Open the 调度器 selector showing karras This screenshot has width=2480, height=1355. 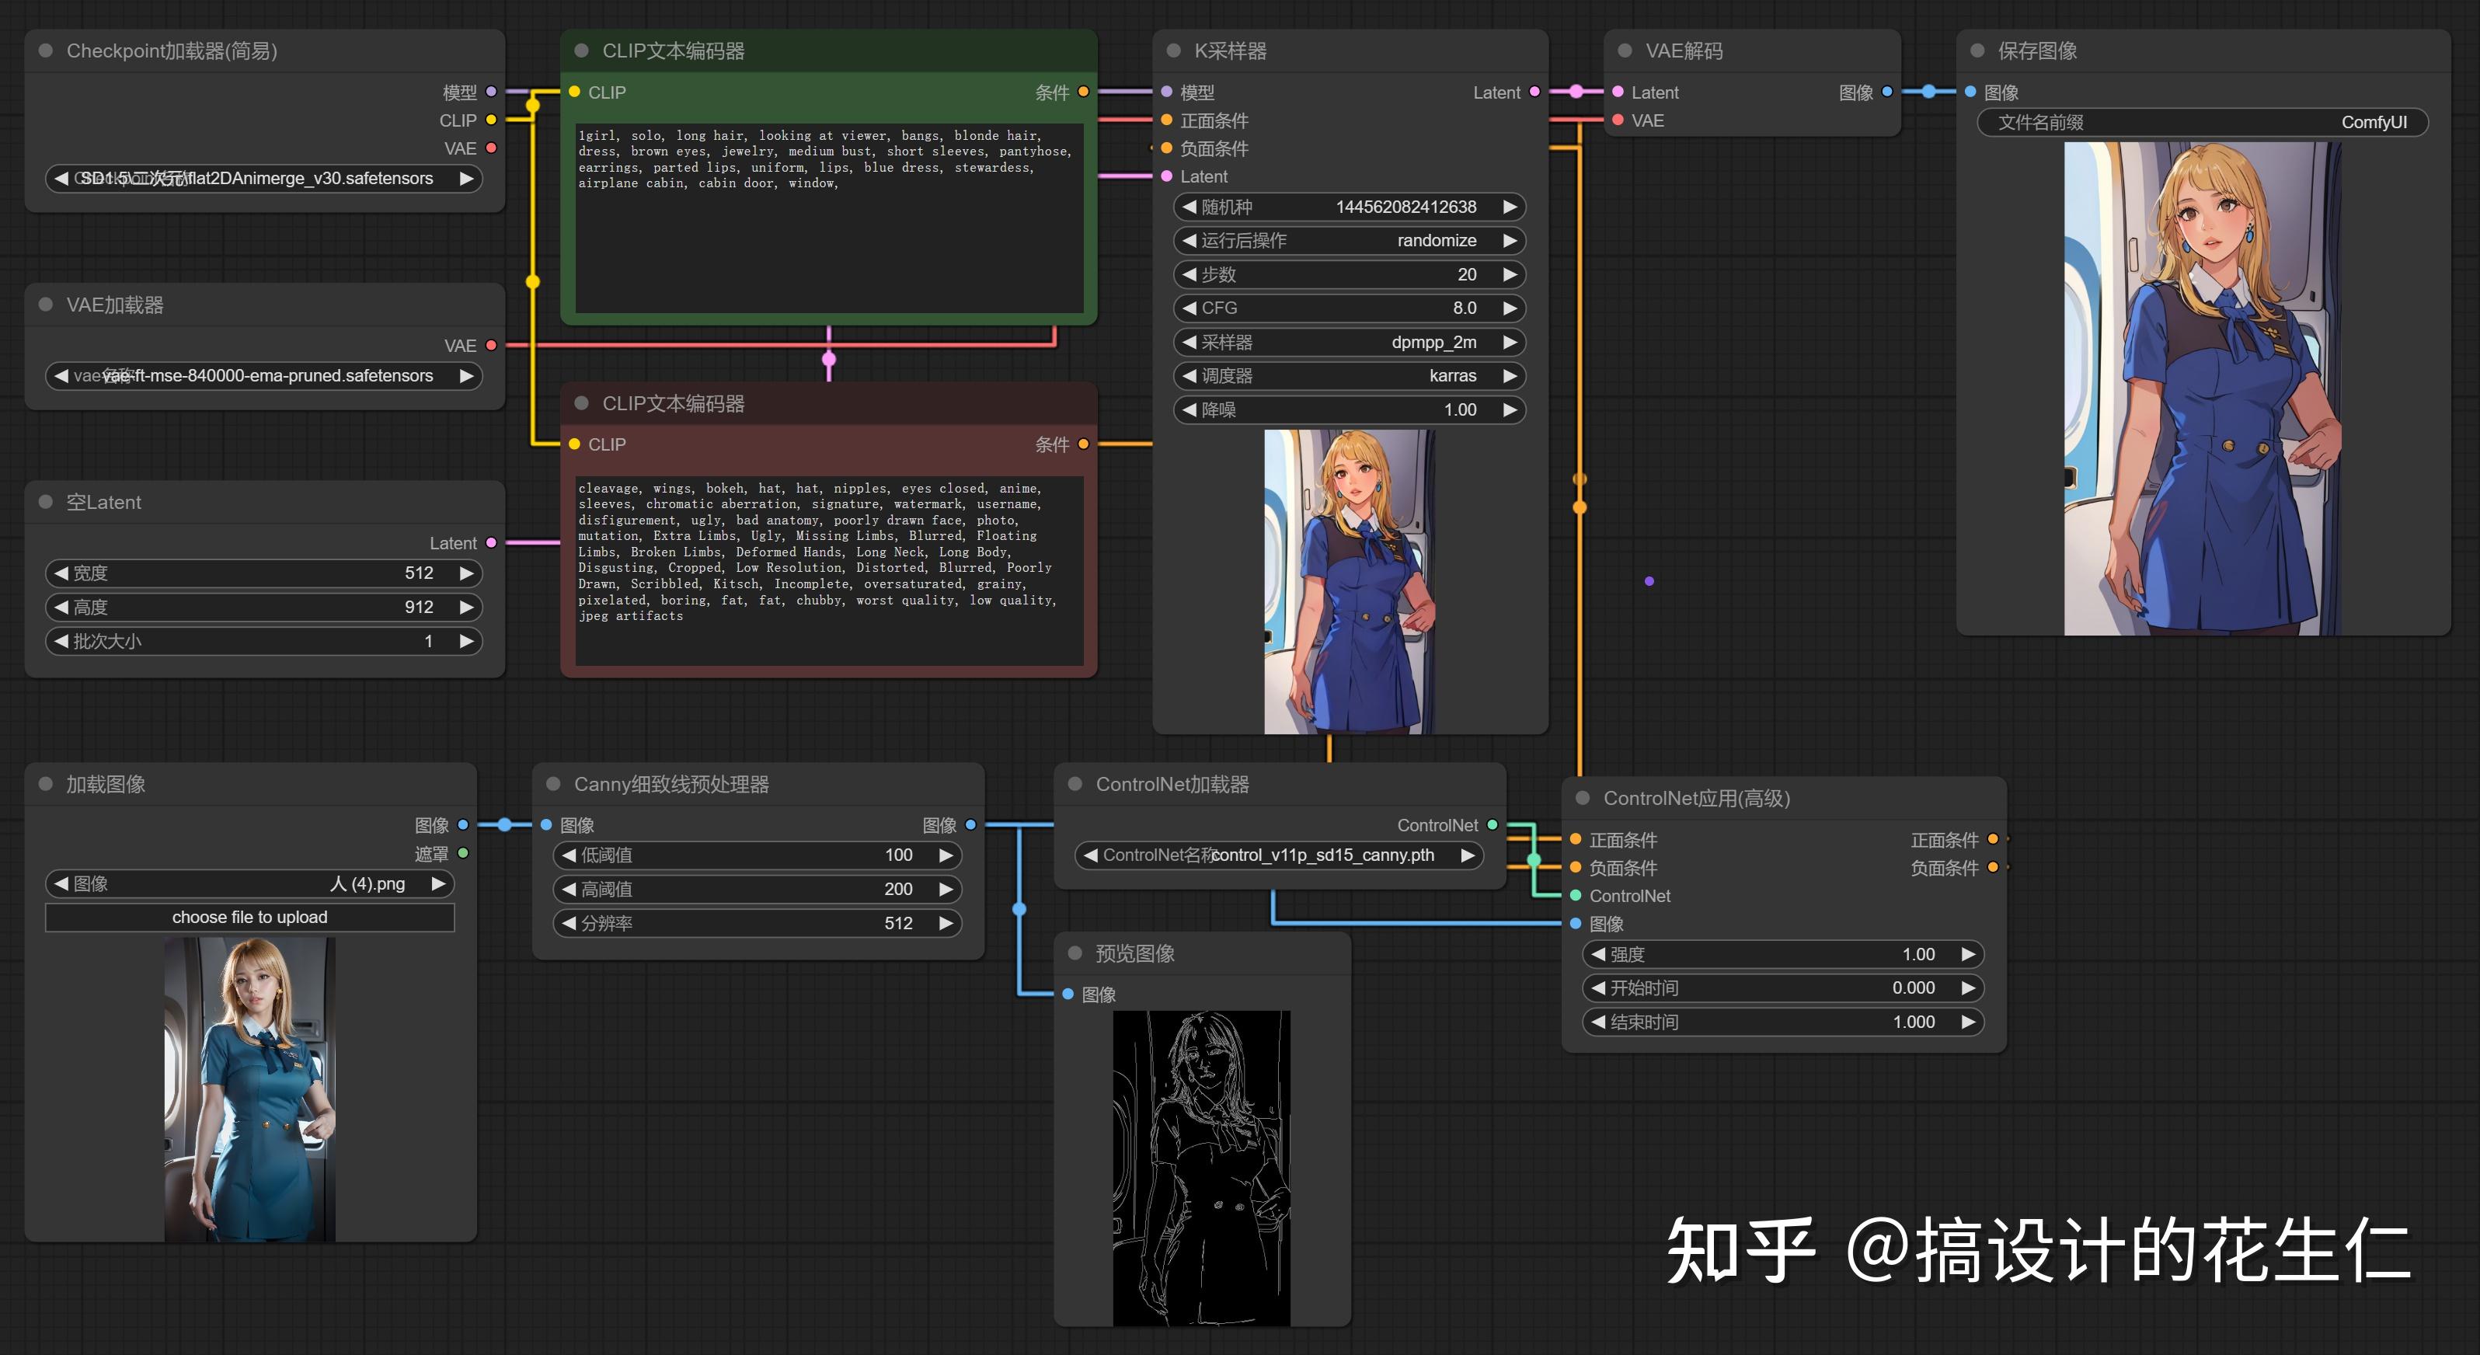[x=1348, y=375]
